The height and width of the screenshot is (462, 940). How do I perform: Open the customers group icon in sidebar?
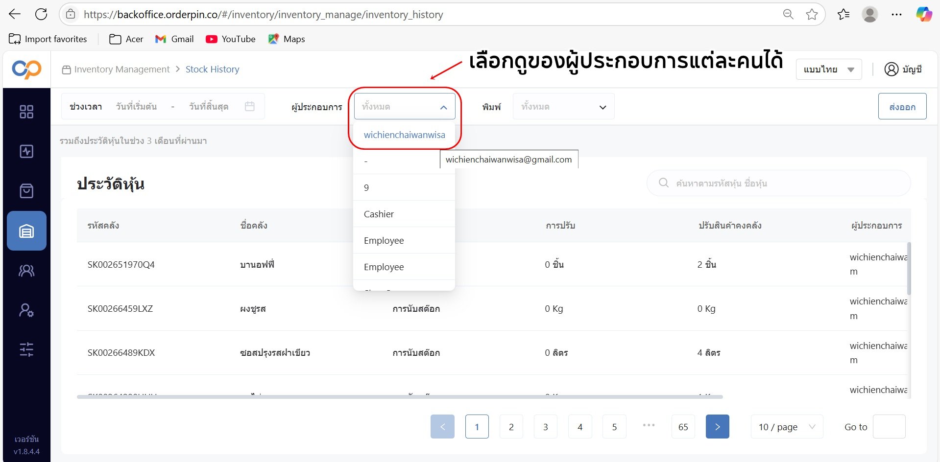(x=26, y=271)
